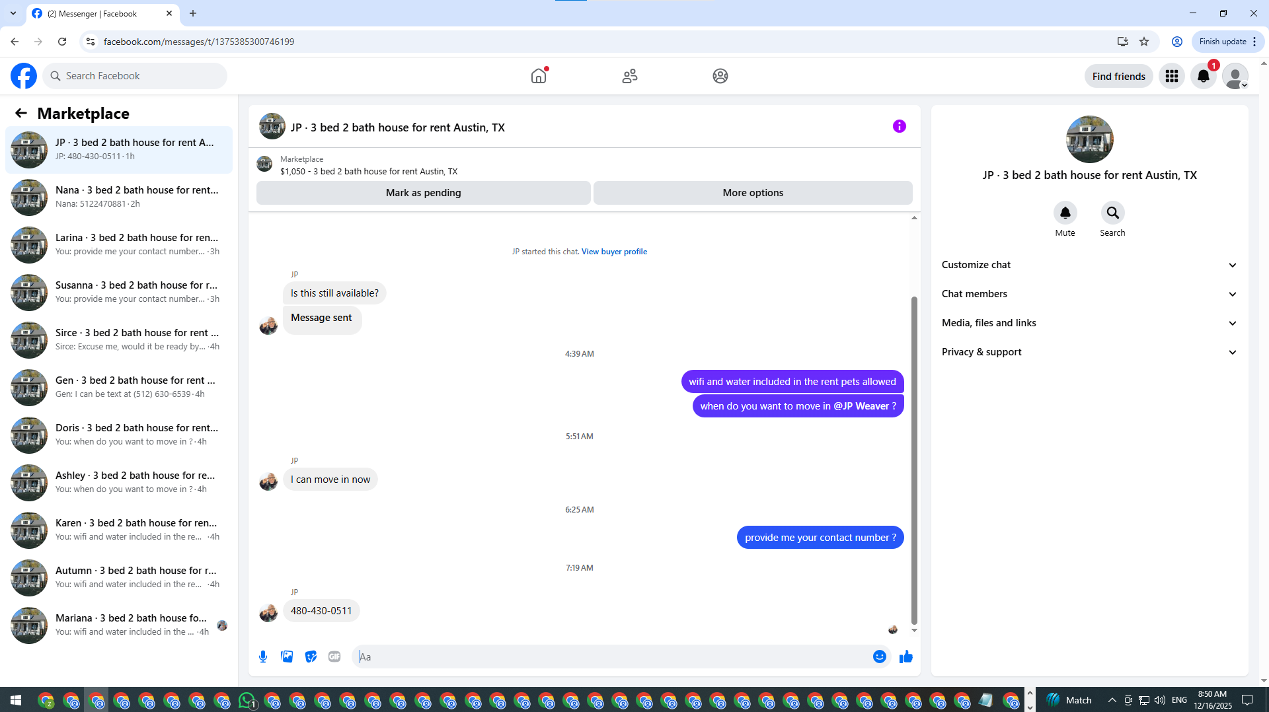Expand Media, files and links section
The width and height of the screenshot is (1269, 712).
(x=1089, y=323)
